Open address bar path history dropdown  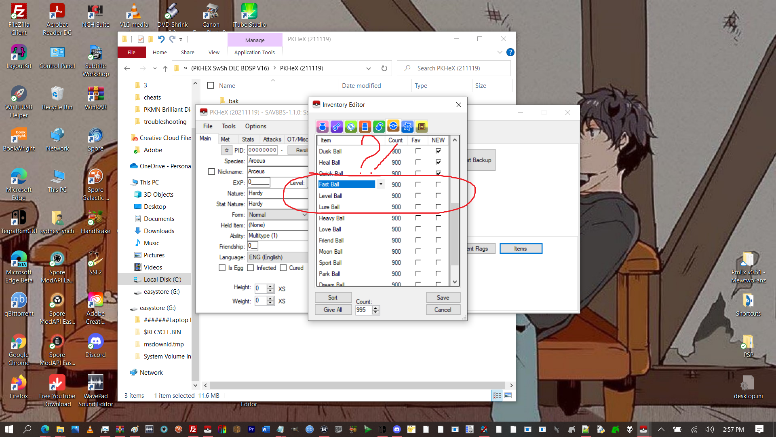click(x=368, y=68)
